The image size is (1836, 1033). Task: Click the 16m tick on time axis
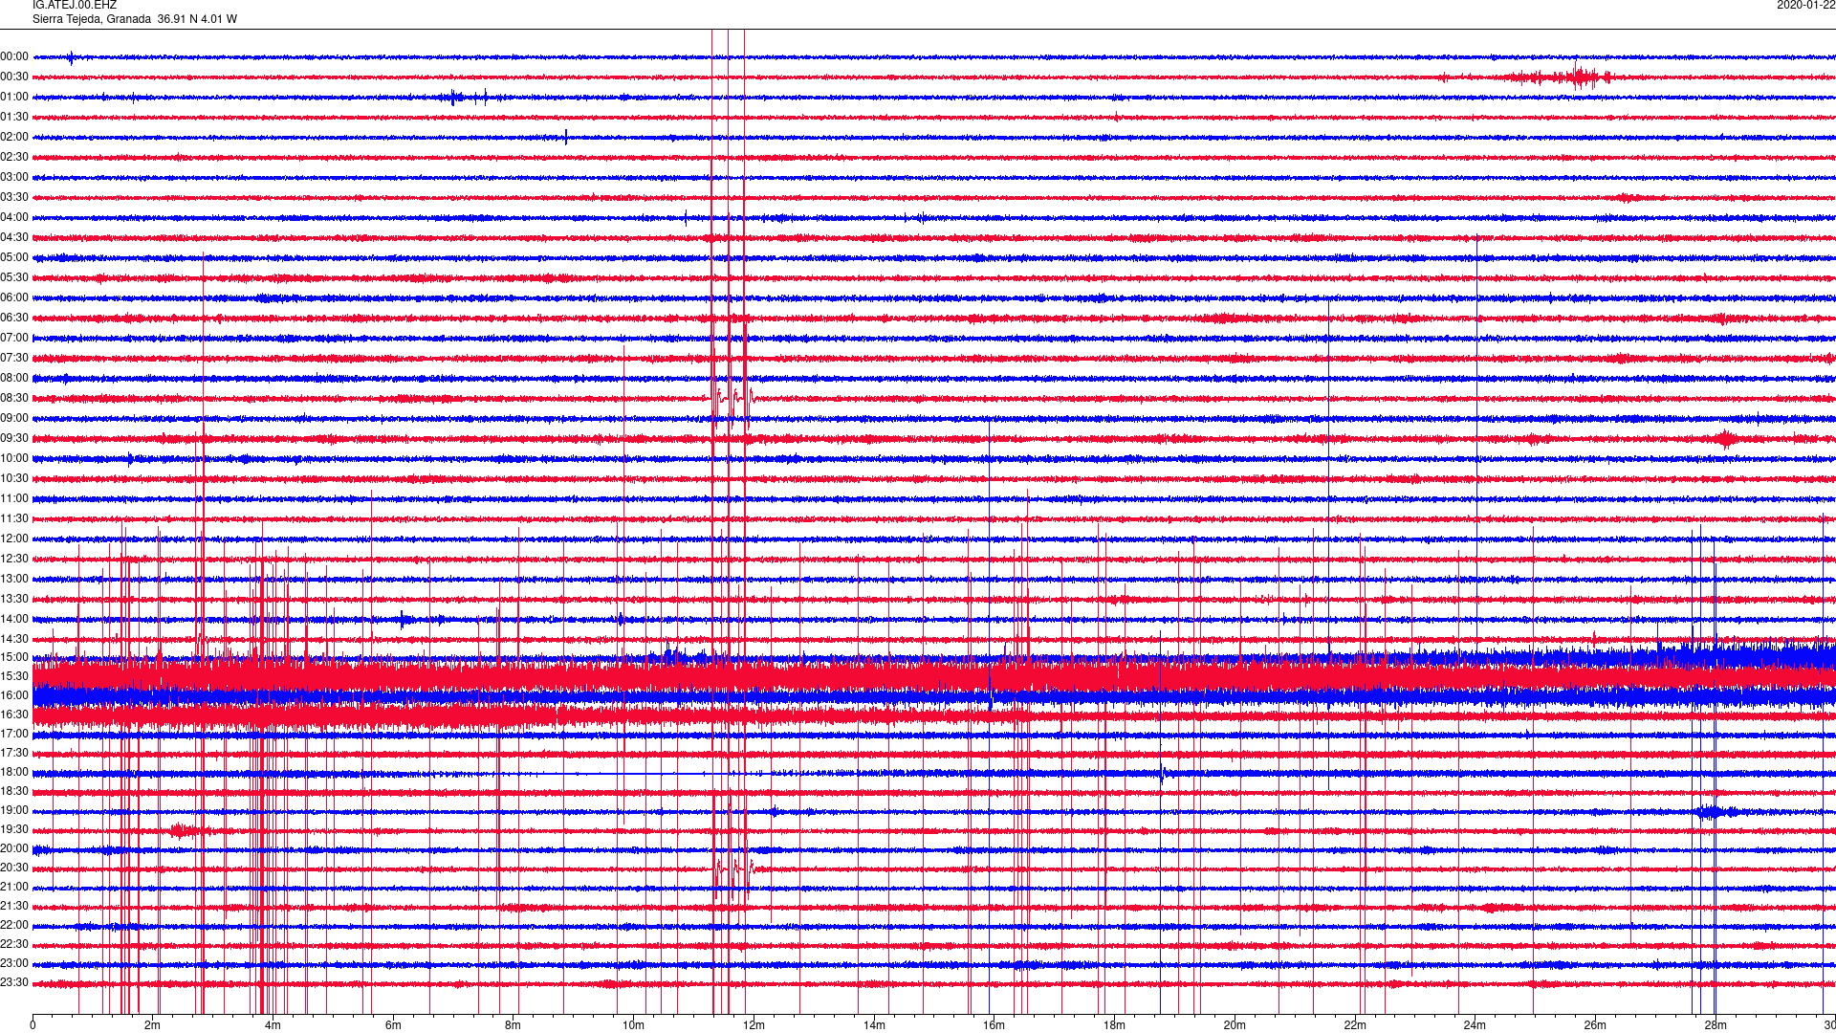[994, 1025]
